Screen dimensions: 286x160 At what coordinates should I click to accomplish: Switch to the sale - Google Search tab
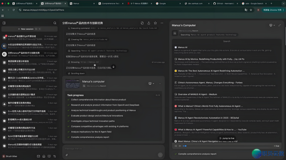tap(254, 3)
